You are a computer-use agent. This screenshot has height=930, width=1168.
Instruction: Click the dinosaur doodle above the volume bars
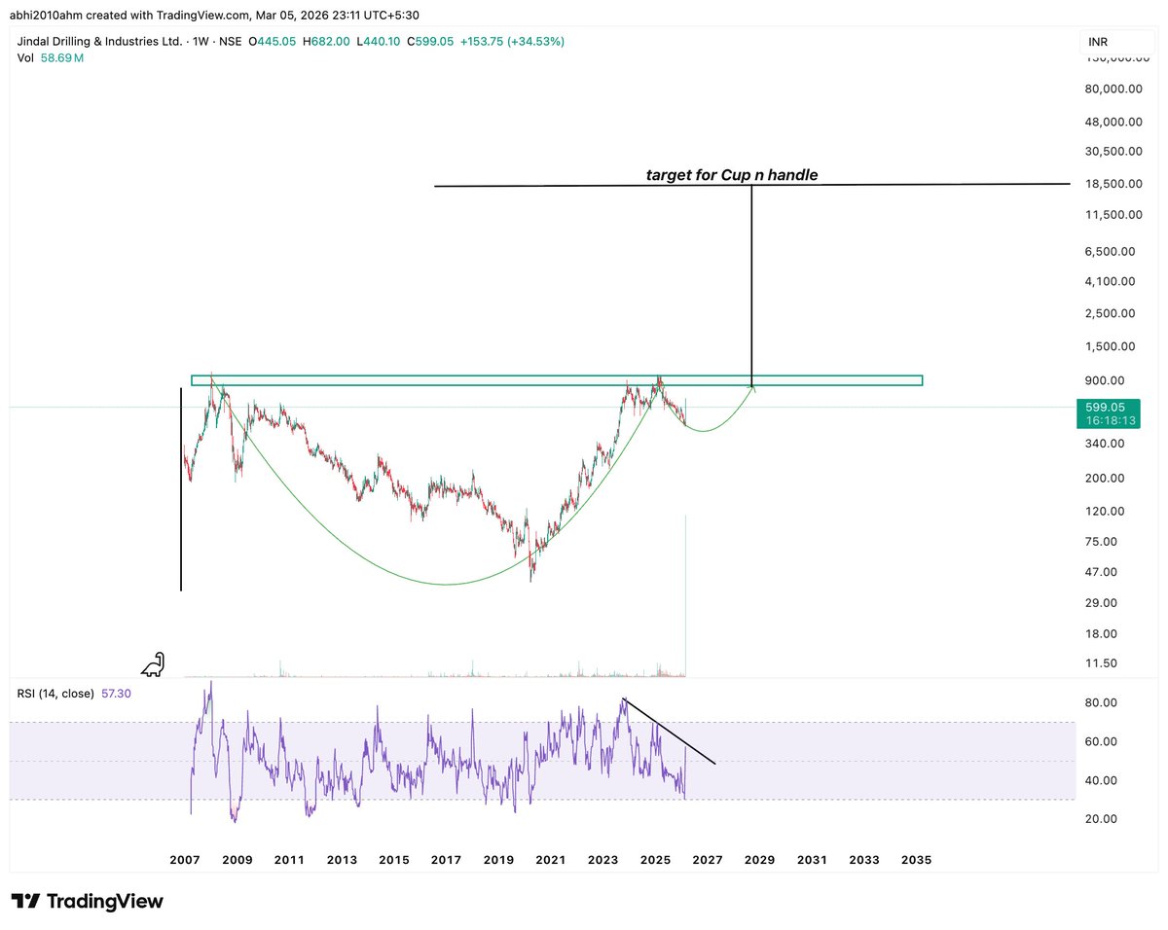pos(152,664)
